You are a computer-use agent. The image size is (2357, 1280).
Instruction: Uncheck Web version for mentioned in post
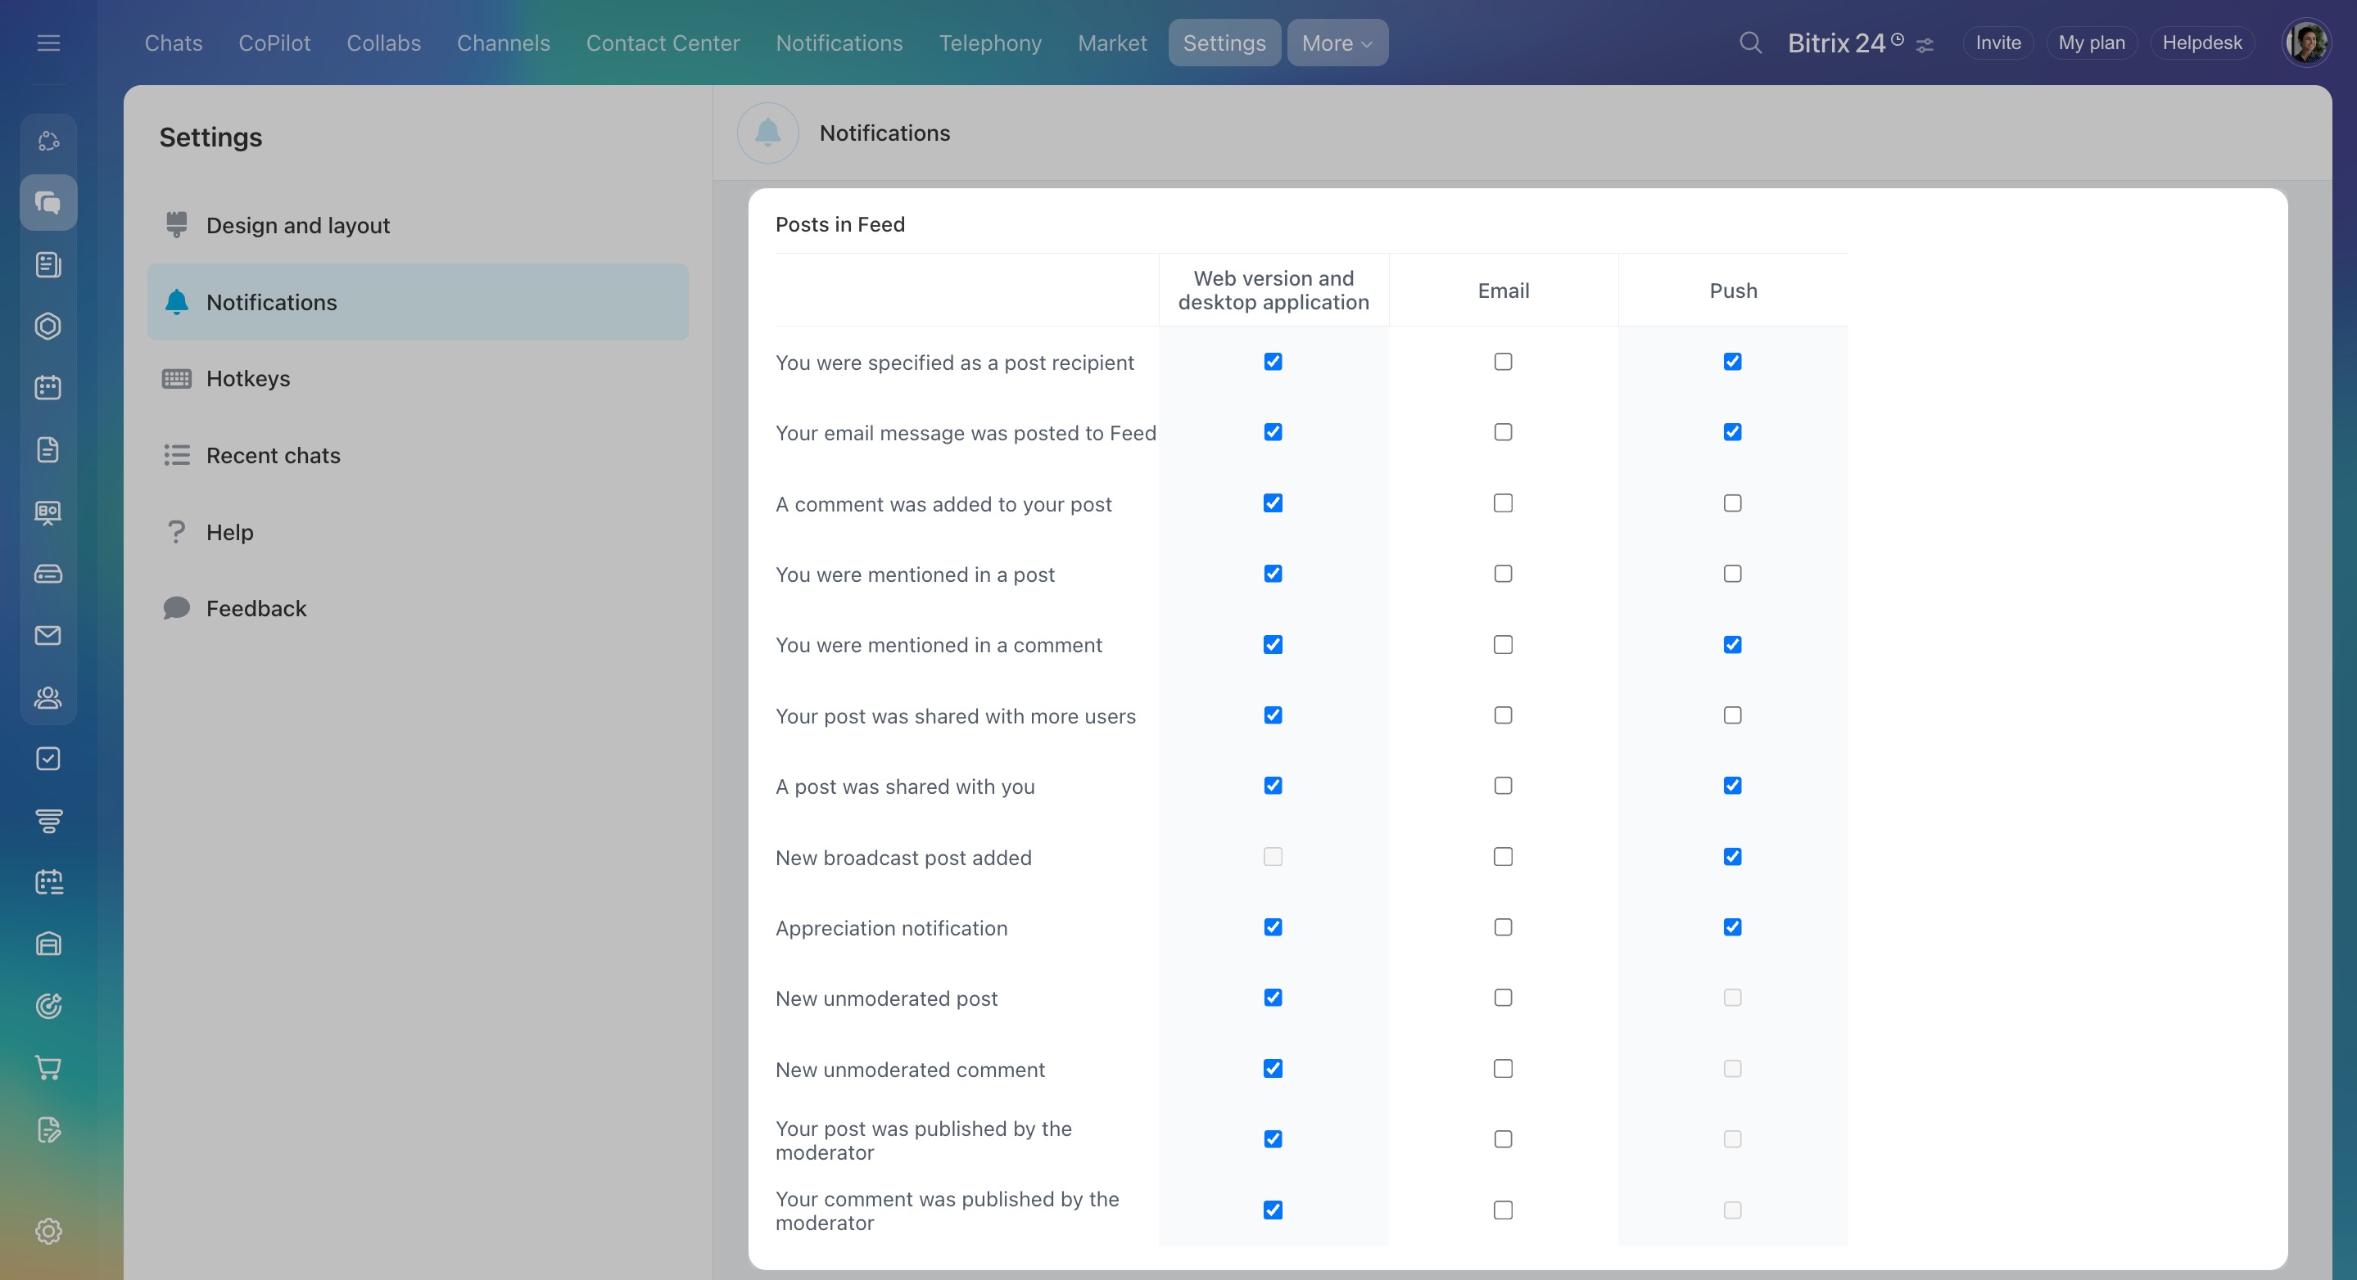click(1273, 575)
